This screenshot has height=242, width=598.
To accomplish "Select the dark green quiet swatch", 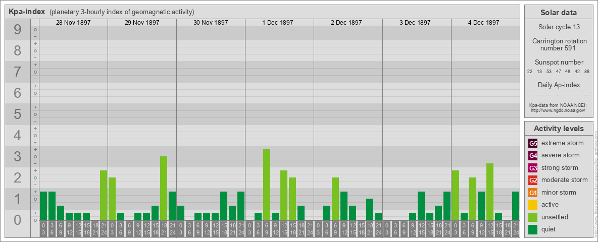I will pyautogui.click(x=533, y=229).
